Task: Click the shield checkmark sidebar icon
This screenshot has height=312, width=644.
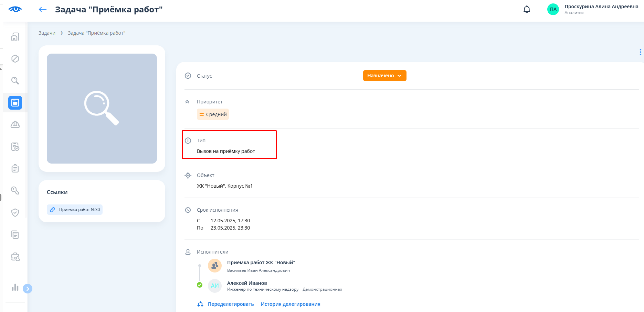Action: pos(15,213)
